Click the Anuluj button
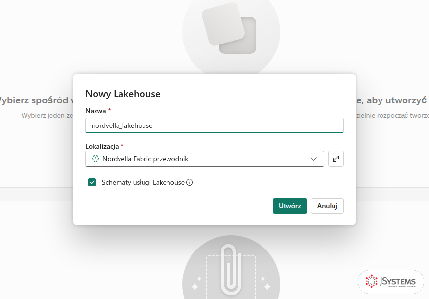Screen dimensions: 429x299 (x=327, y=206)
